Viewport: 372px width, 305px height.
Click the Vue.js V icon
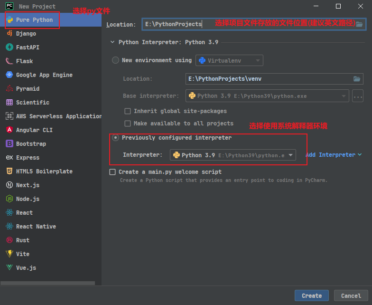[x=9, y=267]
